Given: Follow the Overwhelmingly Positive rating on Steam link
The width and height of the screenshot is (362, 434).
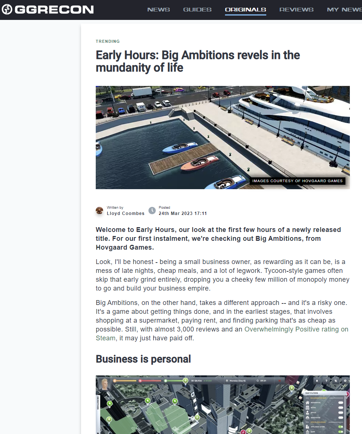Looking at the screenshot, I should [222, 334].
